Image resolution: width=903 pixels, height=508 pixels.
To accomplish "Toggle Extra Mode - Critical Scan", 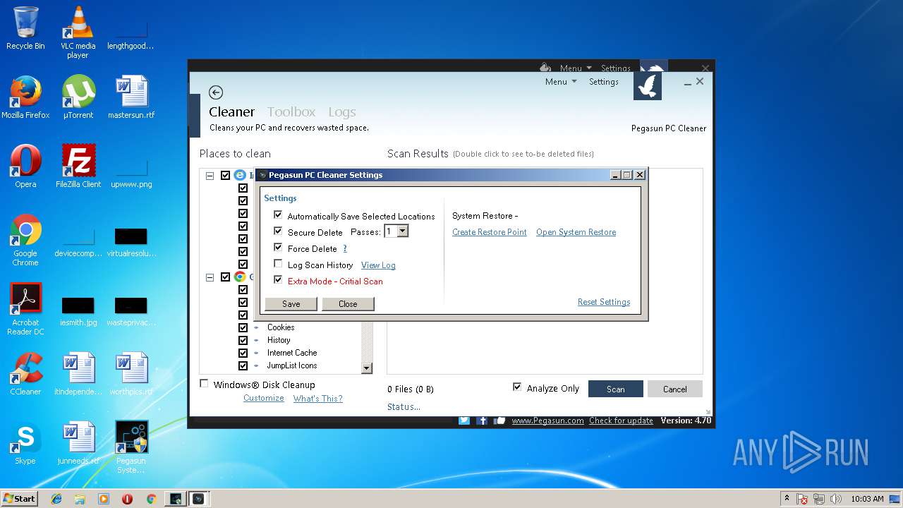I will coord(278,279).
